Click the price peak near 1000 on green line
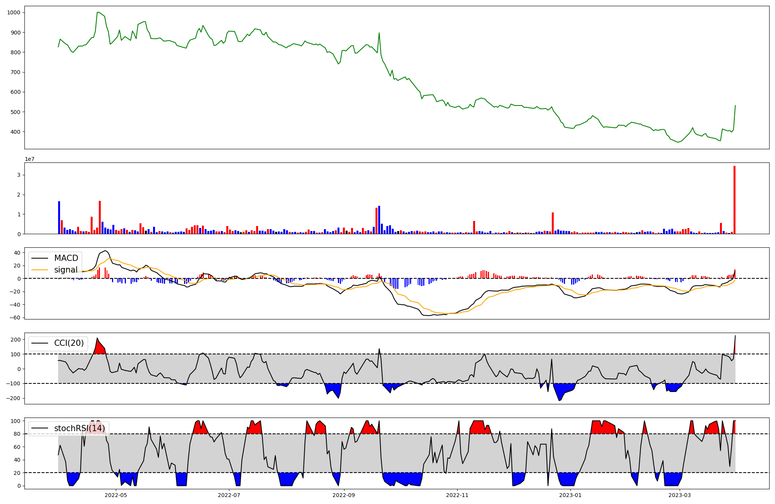The image size is (775, 504). coord(98,12)
